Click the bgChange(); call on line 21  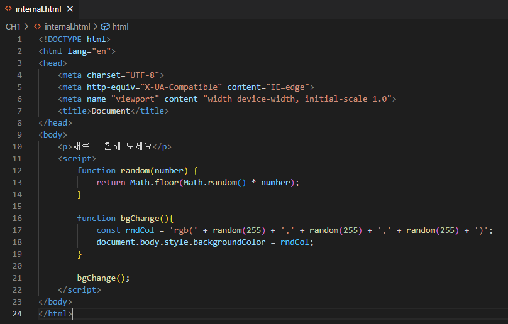coord(103,278)
